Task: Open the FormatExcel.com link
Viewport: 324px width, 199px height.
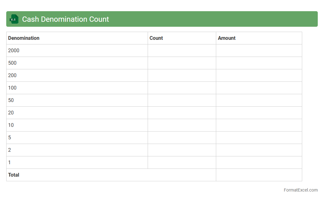Action: click(x=300, y=190)
